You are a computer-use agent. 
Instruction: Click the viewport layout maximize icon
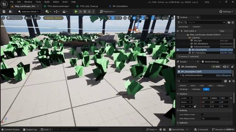tap(172, 18)
